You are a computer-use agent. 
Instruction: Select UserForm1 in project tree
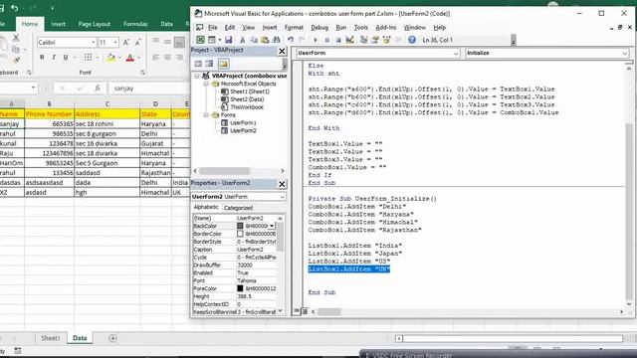(x=243, y=122)
